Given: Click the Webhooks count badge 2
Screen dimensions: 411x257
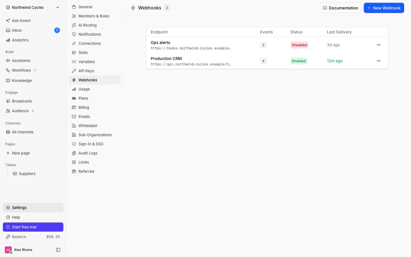Looking at the screenshot, I should click(167, 8).
